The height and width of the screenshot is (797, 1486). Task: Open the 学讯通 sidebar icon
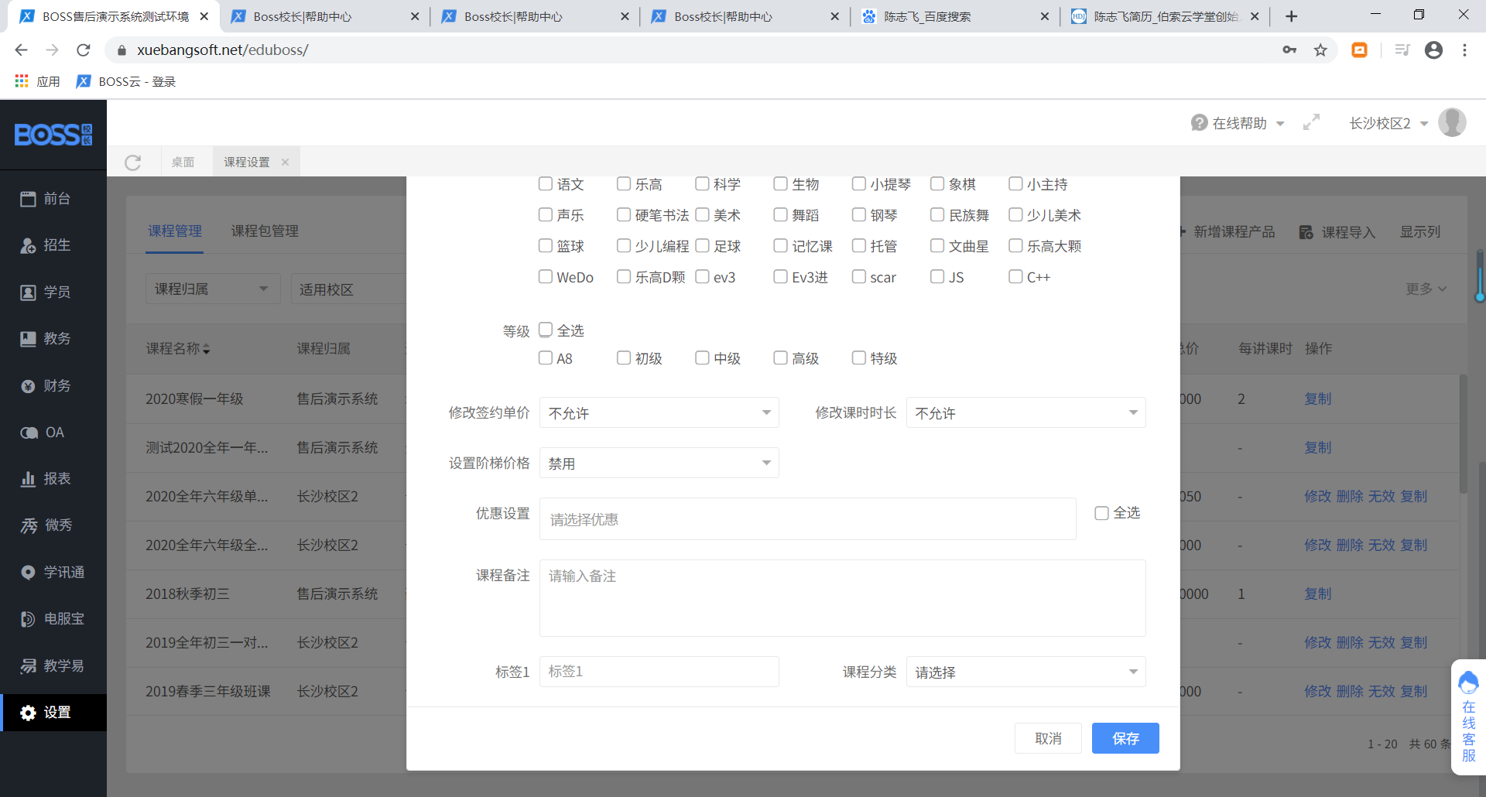[28, 573]
